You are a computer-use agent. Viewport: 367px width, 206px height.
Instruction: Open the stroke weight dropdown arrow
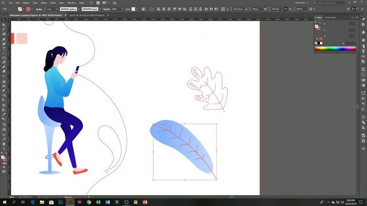(57, 9)
